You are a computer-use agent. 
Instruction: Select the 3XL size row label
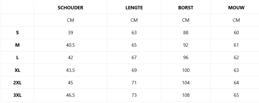point(17,95)
